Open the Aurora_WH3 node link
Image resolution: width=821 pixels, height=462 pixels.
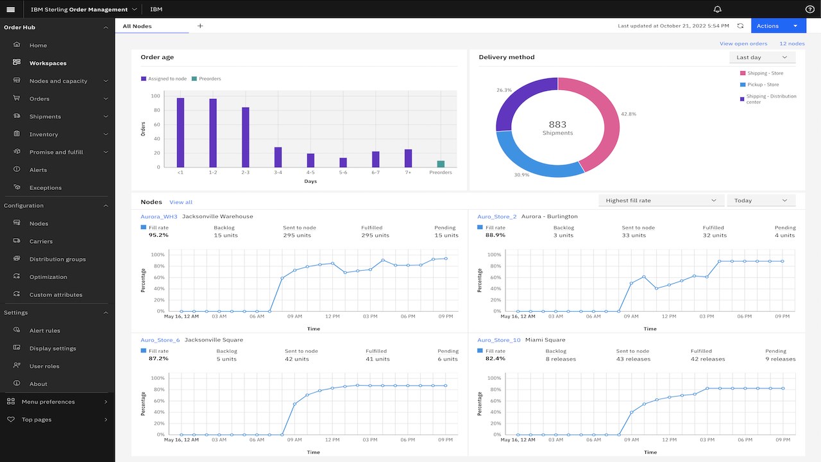click(x=158, y=216)
